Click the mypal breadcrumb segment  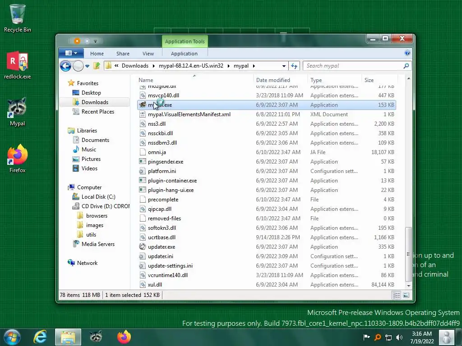(x=241, y=66)
